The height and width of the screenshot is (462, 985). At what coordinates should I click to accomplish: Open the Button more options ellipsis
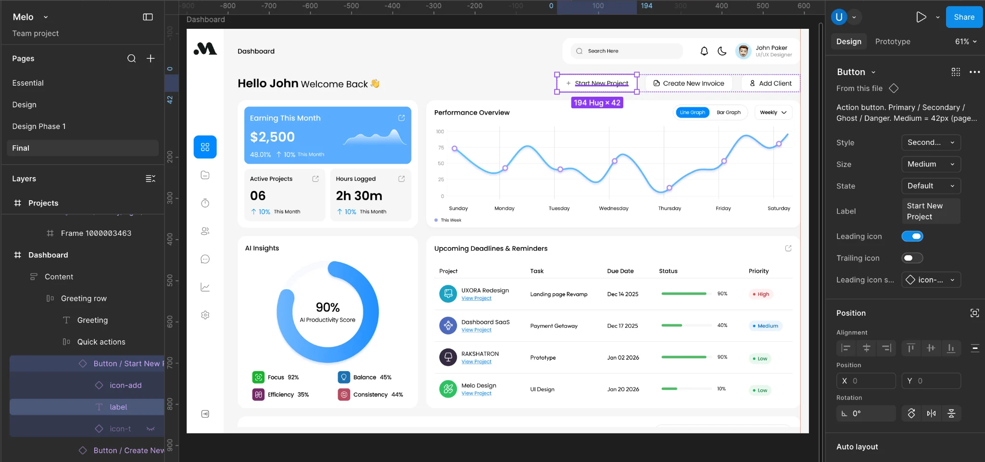pos(975,72)
